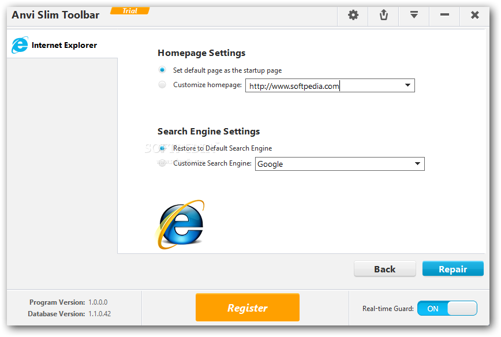Click the 'Search Engine Settings' heading
501x337 pixels.
coord(208,132)
